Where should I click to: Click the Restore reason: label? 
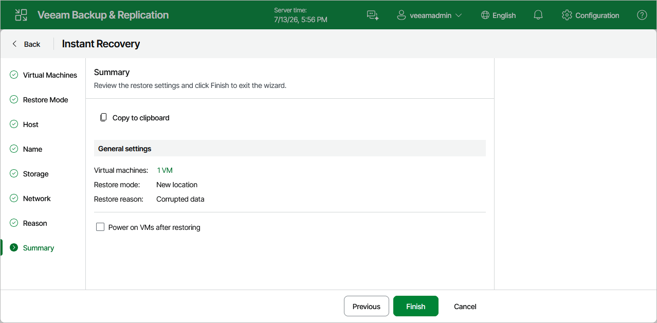tap(119, 199)
